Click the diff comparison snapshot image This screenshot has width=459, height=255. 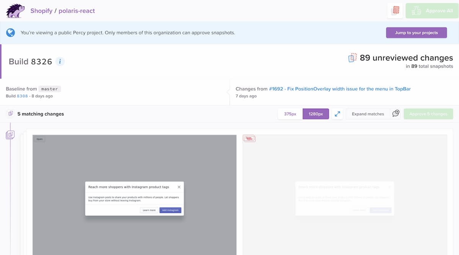coord(345,195)
